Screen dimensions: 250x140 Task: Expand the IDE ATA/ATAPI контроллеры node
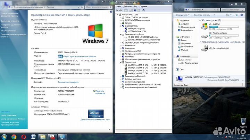click(x=120, y=20)
